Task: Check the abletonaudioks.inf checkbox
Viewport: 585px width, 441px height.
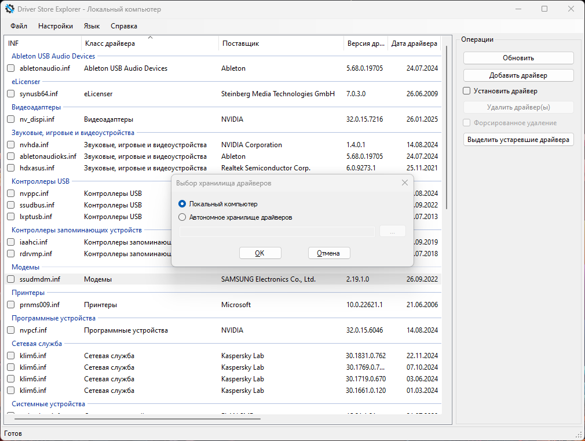Action: click(x=11, y=156)
